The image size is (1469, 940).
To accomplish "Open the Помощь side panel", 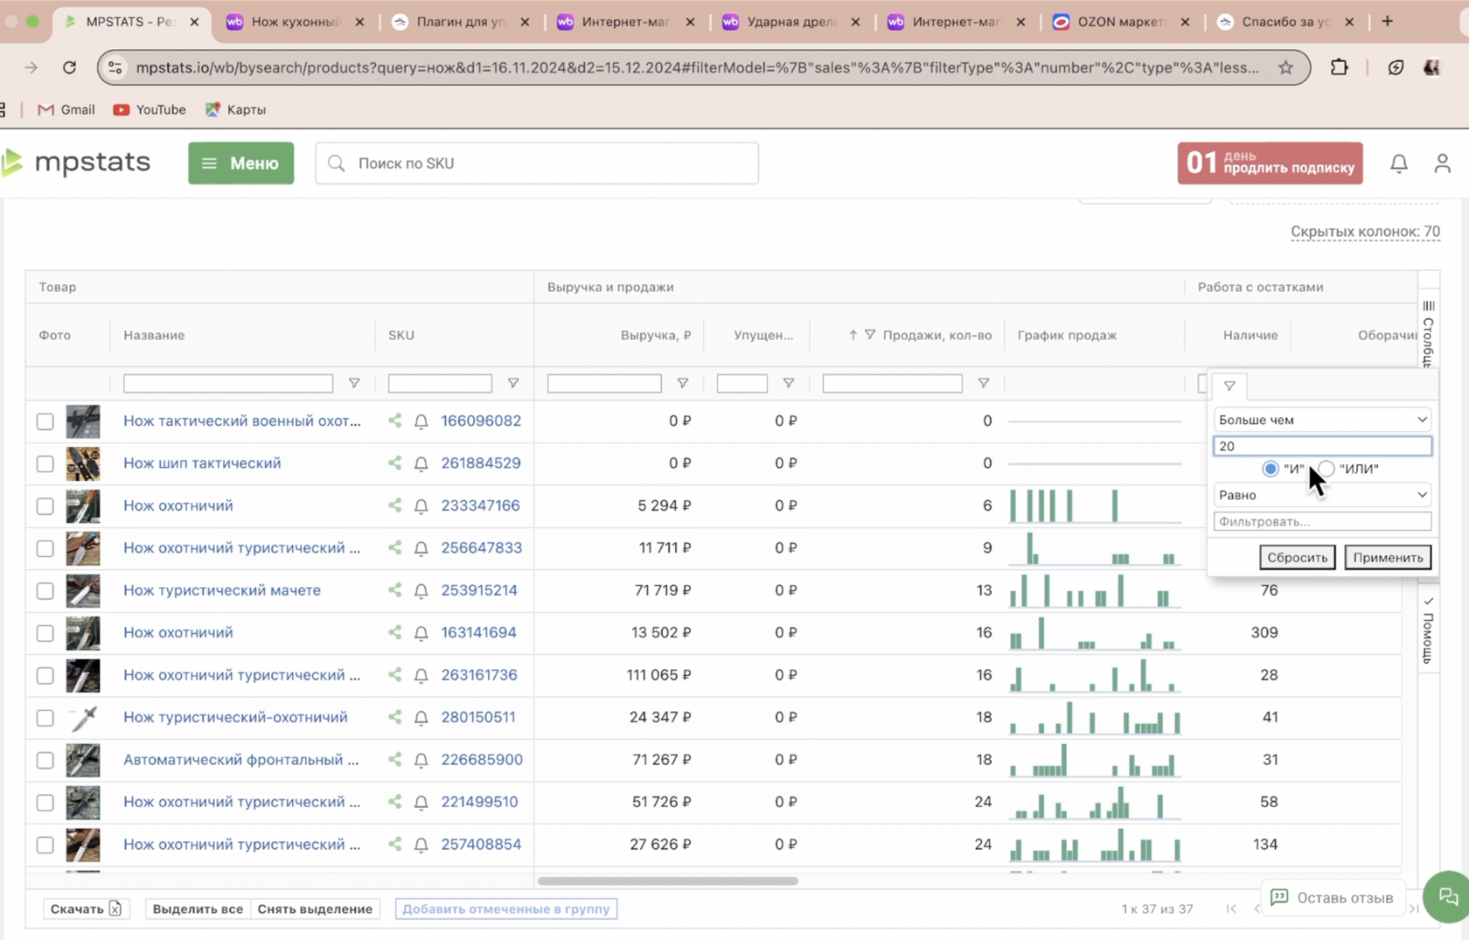I will point(1428,631).
